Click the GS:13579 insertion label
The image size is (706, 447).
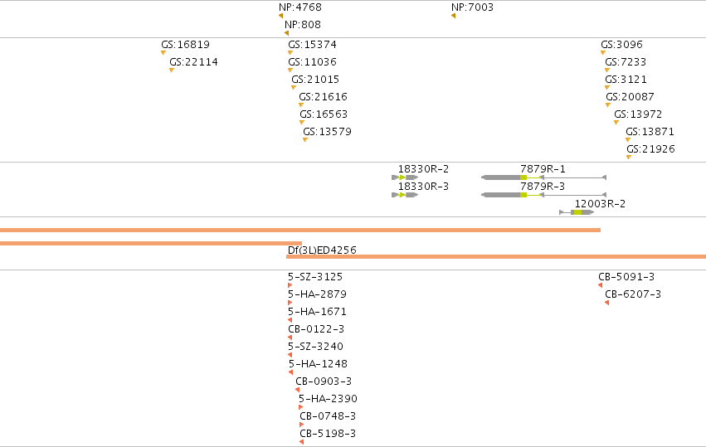(x=328, y=132)
